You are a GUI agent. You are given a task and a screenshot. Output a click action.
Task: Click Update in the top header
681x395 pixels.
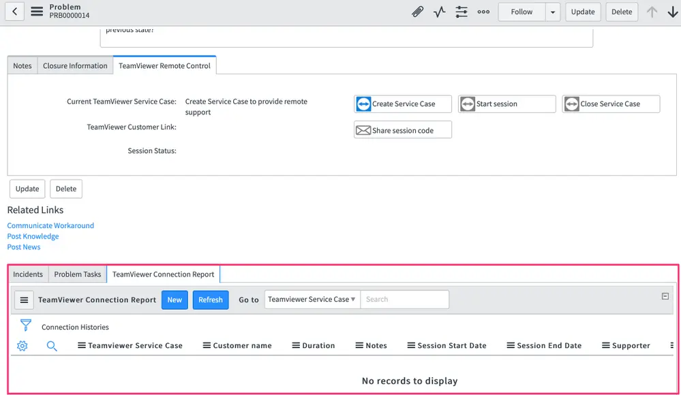[583, 12]
